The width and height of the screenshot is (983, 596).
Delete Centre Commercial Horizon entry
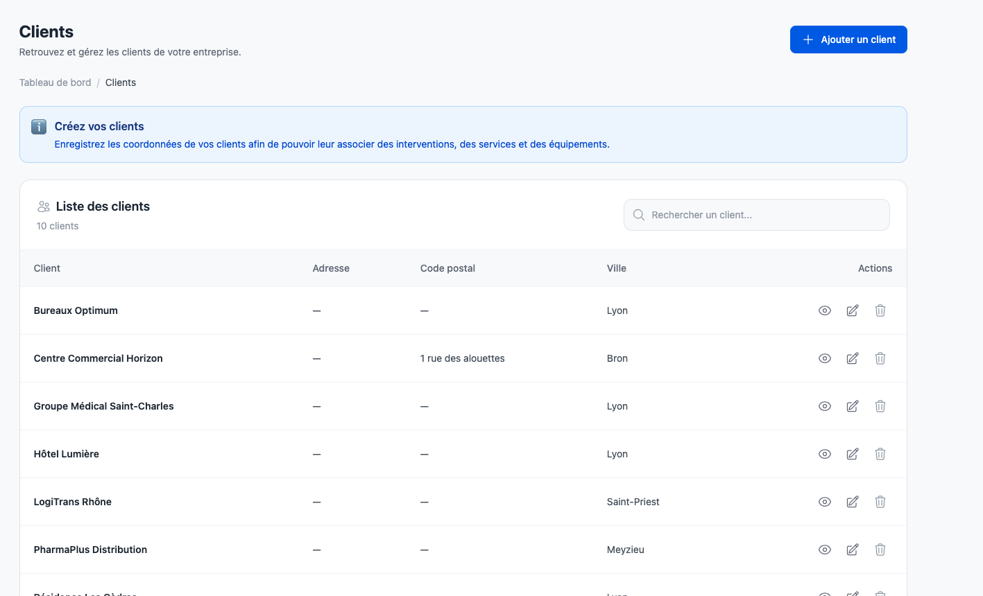point(880,358)
